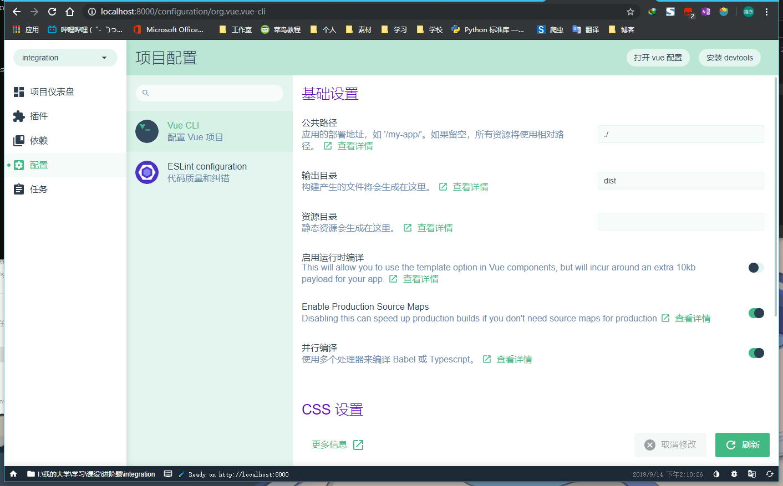Open the 工作室 bookmarks folder
The width and height of the screenshot is (783, 486).
(240, 29)
